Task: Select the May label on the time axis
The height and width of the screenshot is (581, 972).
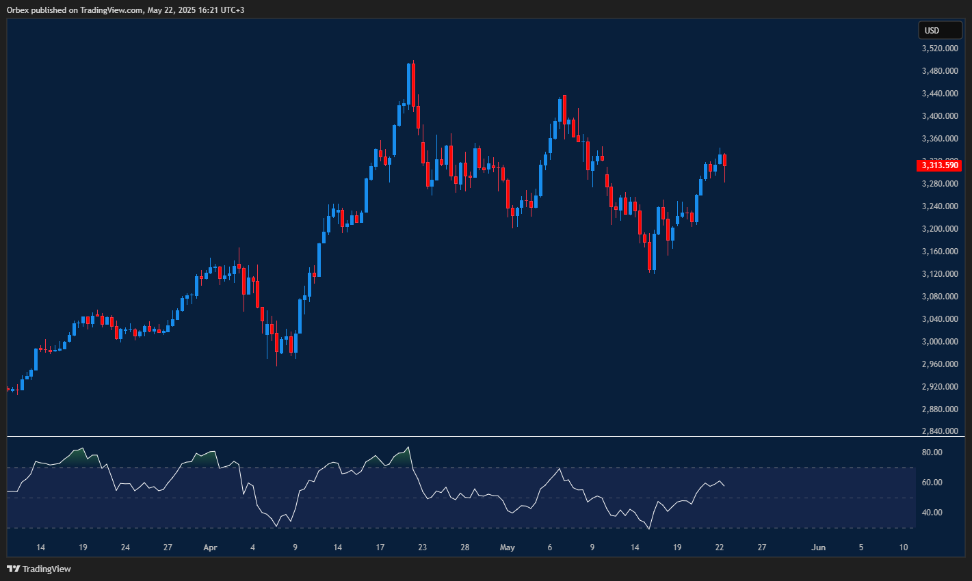Action: pos(508,548)
